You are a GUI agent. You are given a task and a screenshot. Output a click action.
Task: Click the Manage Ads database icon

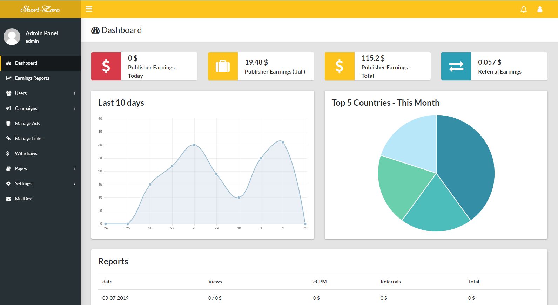click(x=8, y=124)
